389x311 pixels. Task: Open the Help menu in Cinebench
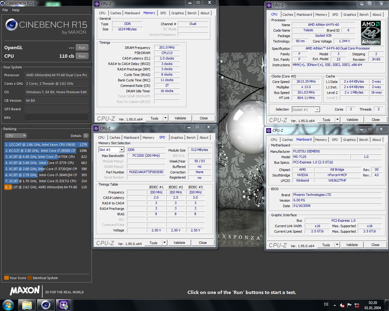(x=16, y=10)
